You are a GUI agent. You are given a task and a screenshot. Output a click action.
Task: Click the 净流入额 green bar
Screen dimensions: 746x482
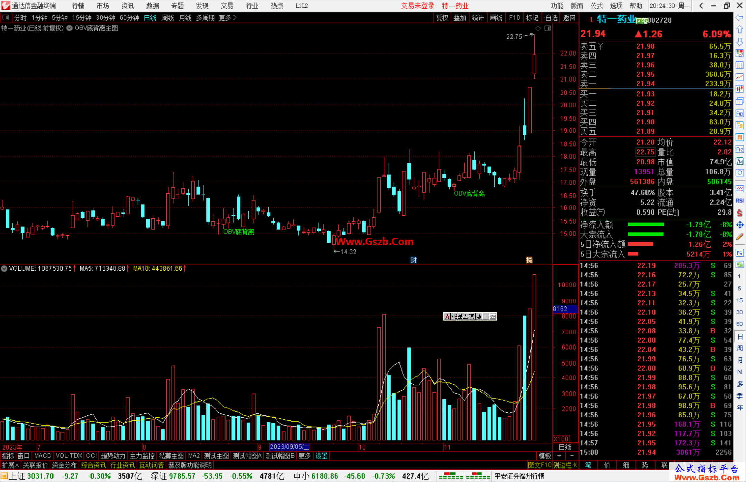point(645,225)
